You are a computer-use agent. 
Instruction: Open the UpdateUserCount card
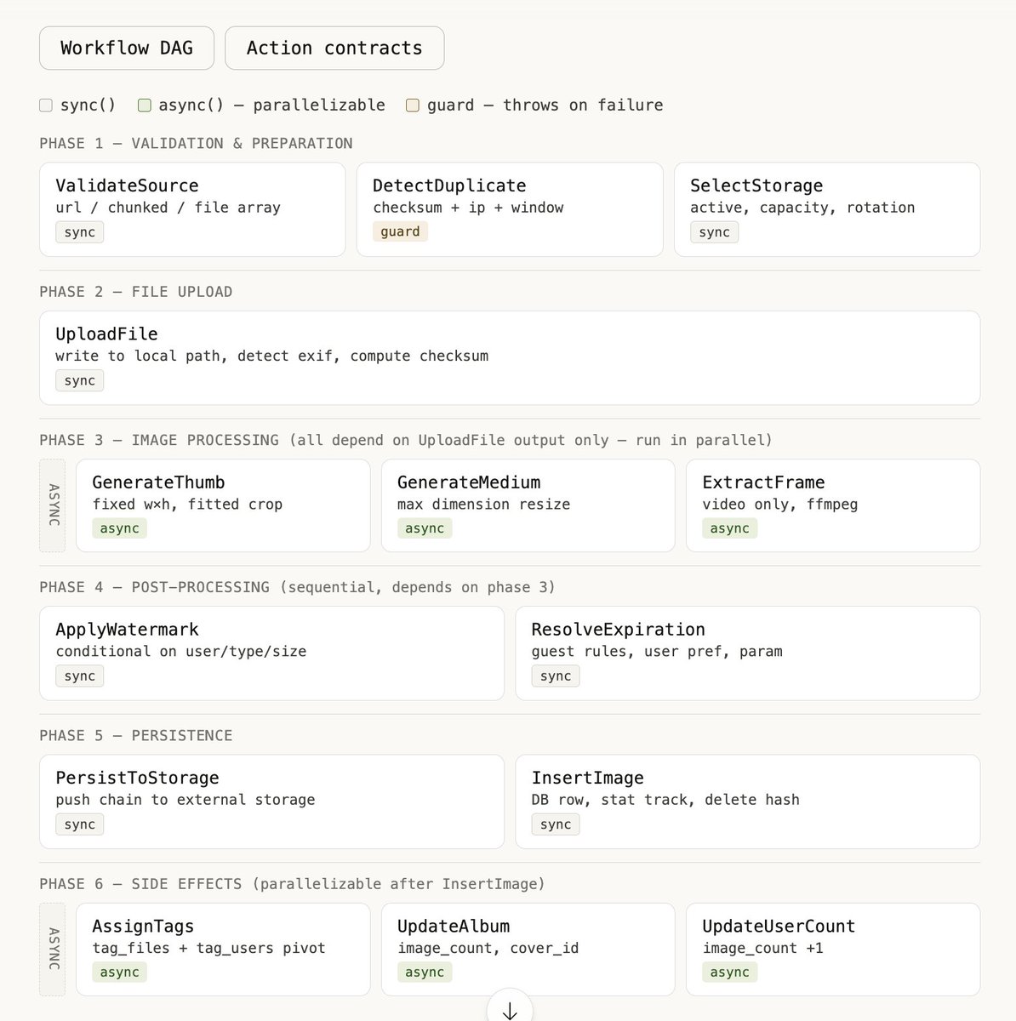pyautogui.click(x=833, y=950)
